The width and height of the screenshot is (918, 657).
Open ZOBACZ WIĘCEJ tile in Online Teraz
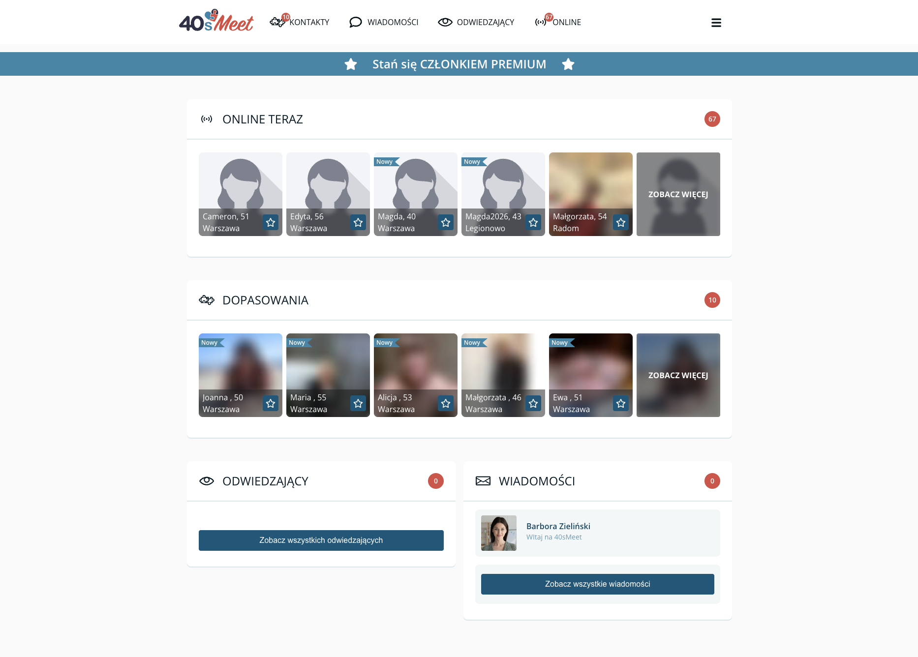point(678,194)
